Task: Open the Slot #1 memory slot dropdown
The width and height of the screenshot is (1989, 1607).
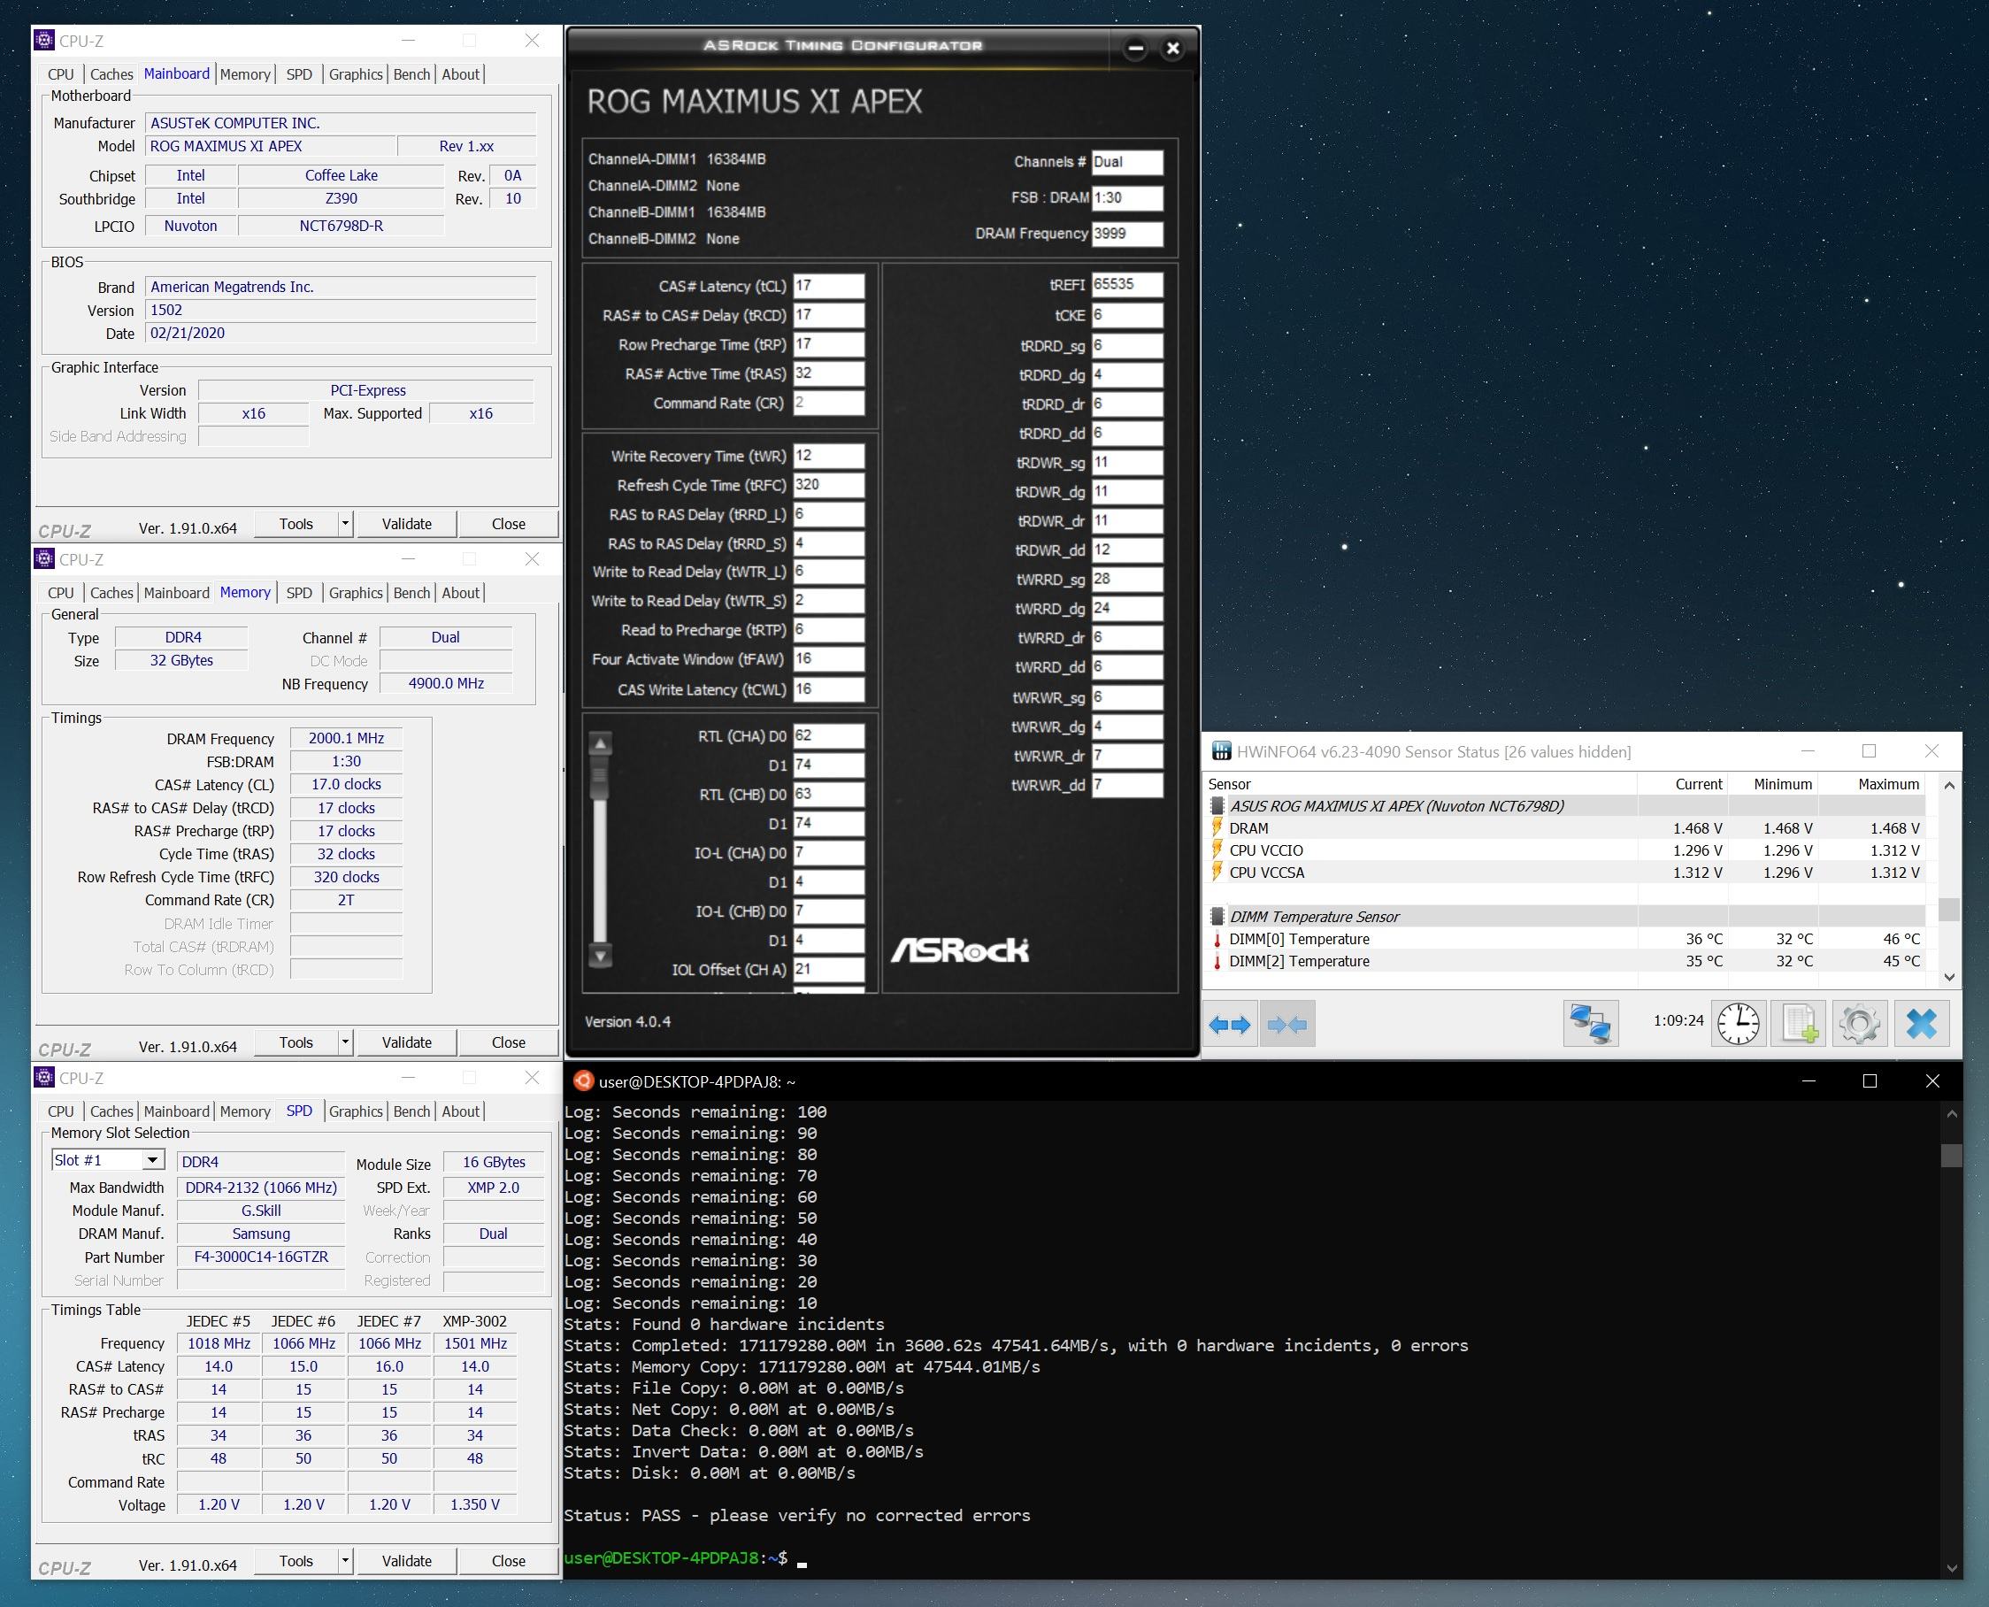Action: coord(108,1160)
